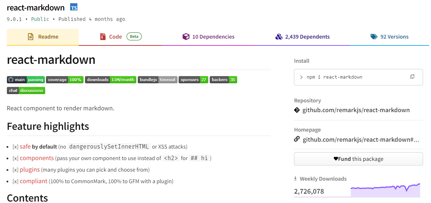Click the large react-markdown readme heading
The width and height of the screenshot is (431, 203).
tap(51, 60)
